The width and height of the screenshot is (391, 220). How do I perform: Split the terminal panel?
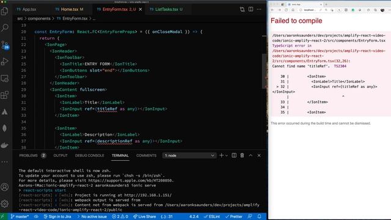tap(234, 155)
